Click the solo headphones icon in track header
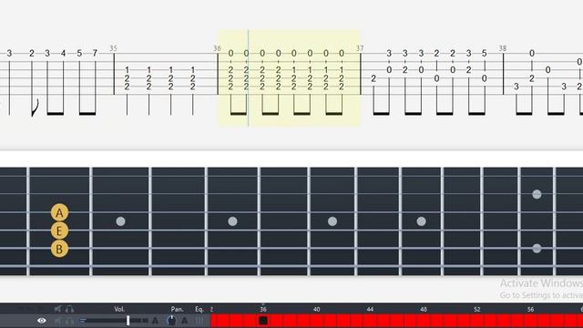583x328 pixels. pos(69,309)
